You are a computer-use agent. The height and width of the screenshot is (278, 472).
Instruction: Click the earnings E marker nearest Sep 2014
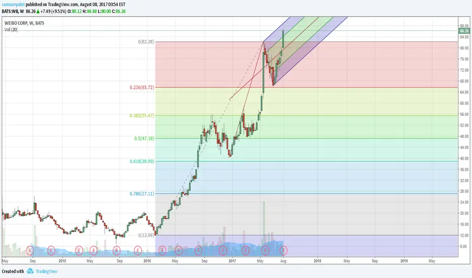pos(30,250)
